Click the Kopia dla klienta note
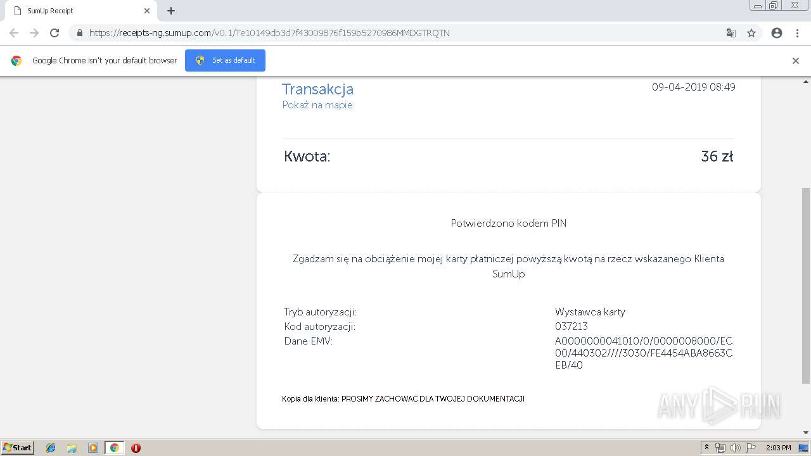Viewport: 811px width, 456px height. tap(403, 399)
